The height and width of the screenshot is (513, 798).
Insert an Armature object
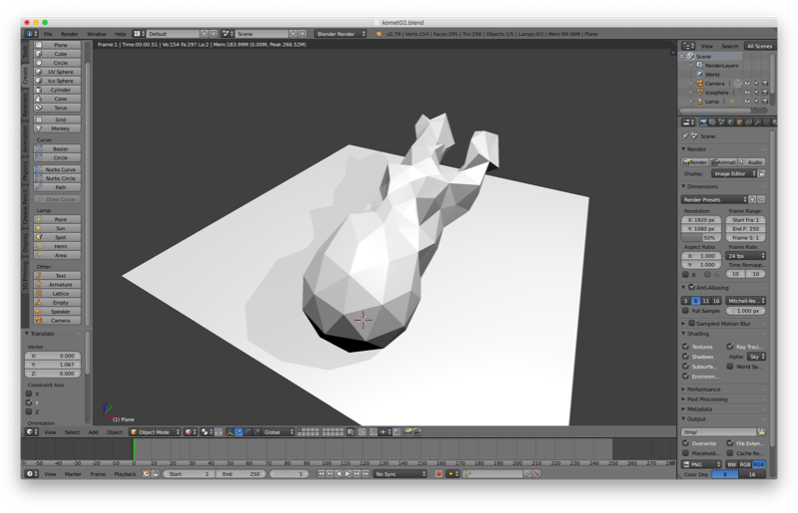(x=60, y=284)
